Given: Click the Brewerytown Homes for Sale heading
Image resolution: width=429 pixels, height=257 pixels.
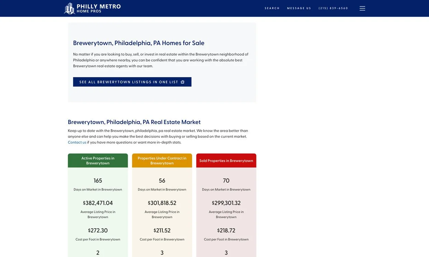Looking at the screenshot, I should pos(139,43).
